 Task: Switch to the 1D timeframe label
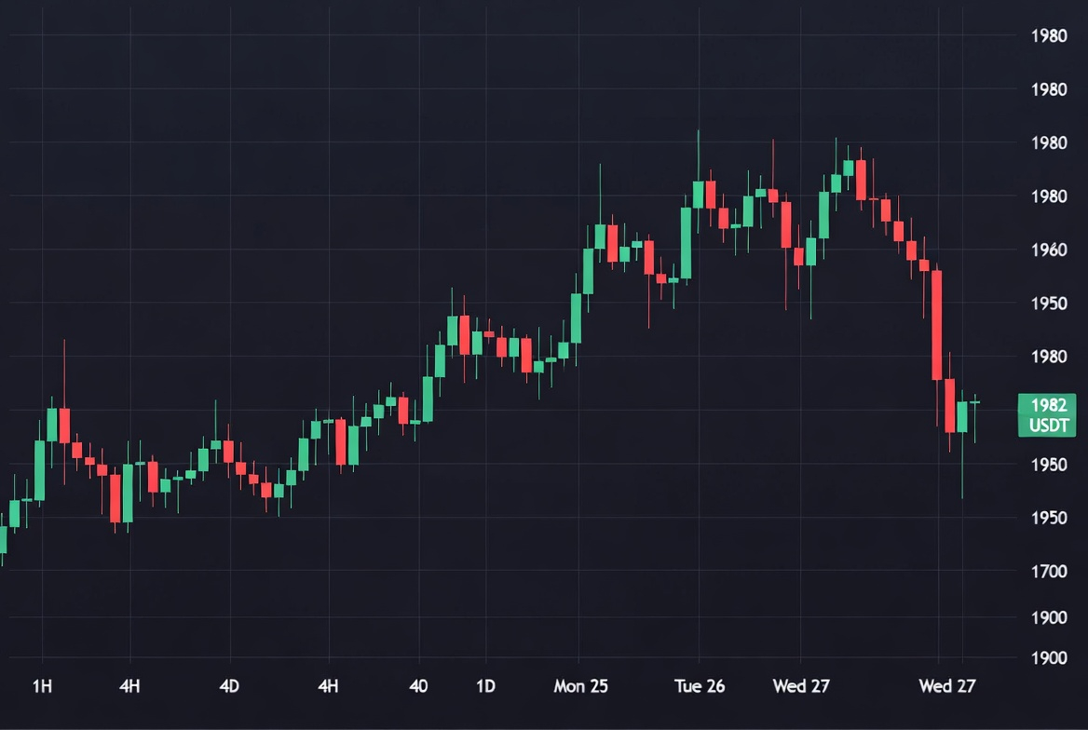click(x=485, y=686)
